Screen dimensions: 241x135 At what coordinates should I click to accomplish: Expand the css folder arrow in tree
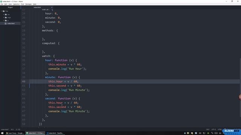(4, 15)
